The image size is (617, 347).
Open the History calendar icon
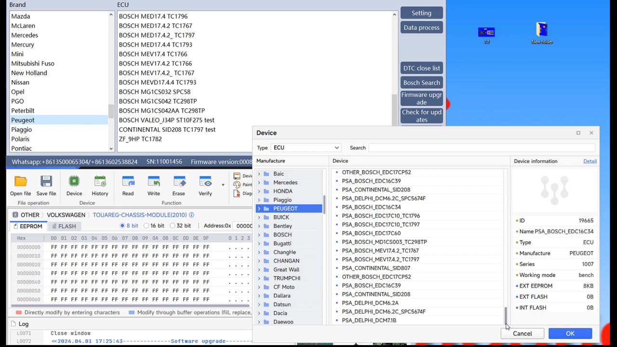[100, 182]
